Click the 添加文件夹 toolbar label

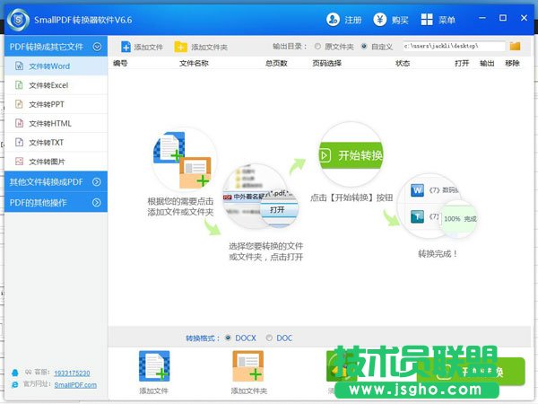click(x=209, y=47)
